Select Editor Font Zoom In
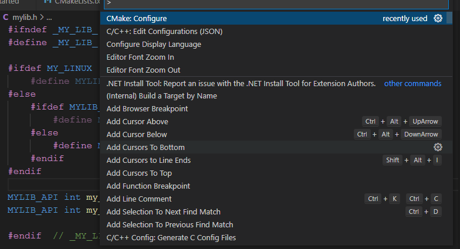Viewport: 460px width, 249px height. (x=276, y=57)
